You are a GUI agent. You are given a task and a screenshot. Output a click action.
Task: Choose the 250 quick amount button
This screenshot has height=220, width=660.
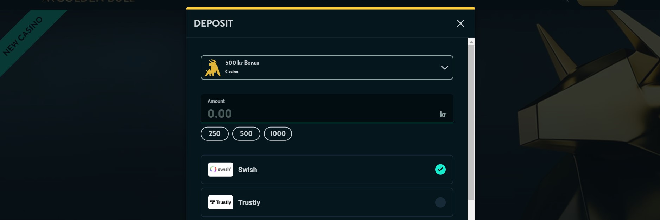pos(214,134)
